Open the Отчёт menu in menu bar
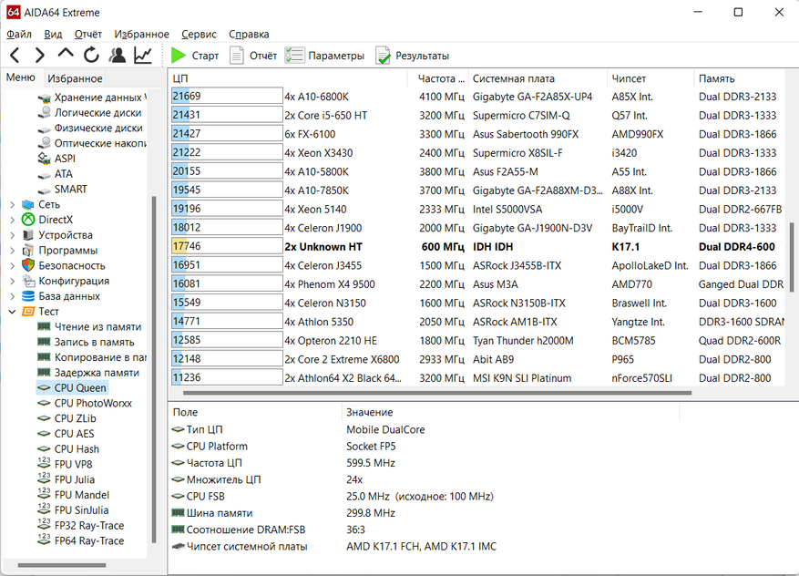 point(88,34)
